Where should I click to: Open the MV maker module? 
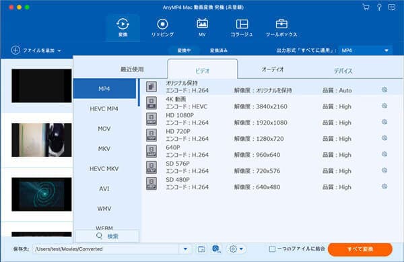point(202,28)
